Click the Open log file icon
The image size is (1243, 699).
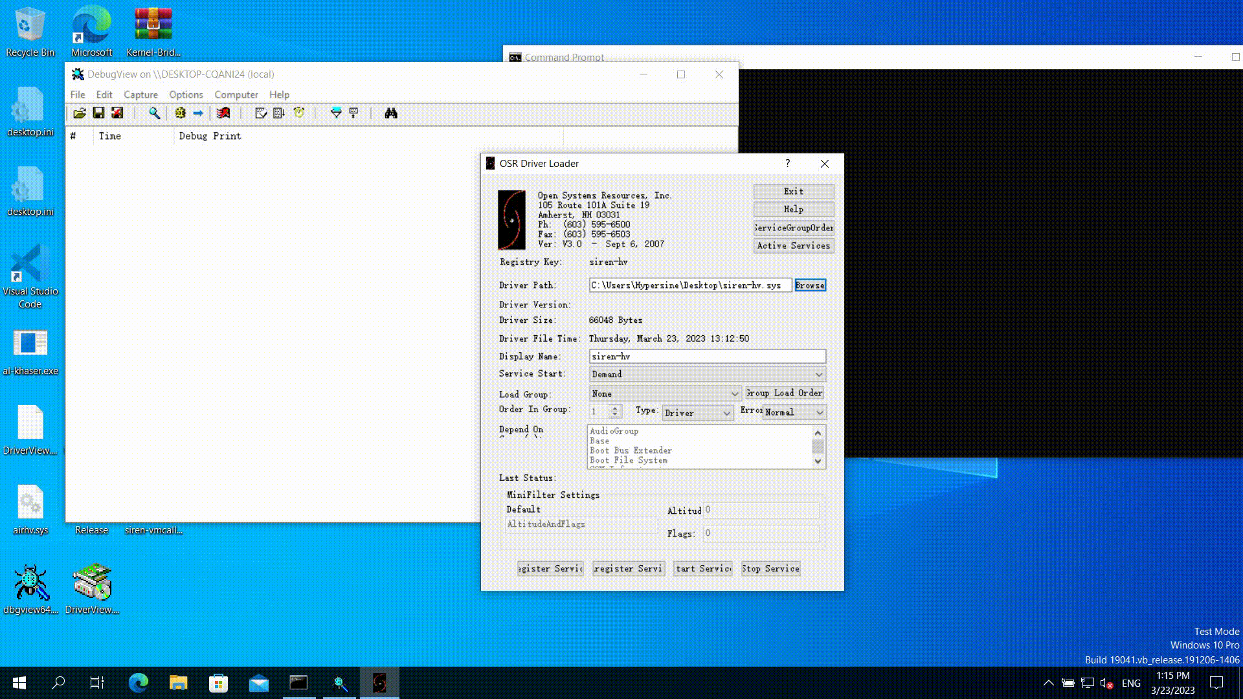[80, 113]
